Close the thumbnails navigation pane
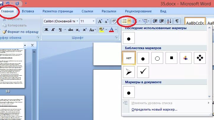The height and width of the screenshot is (120, 214). [x=32, y=45]
